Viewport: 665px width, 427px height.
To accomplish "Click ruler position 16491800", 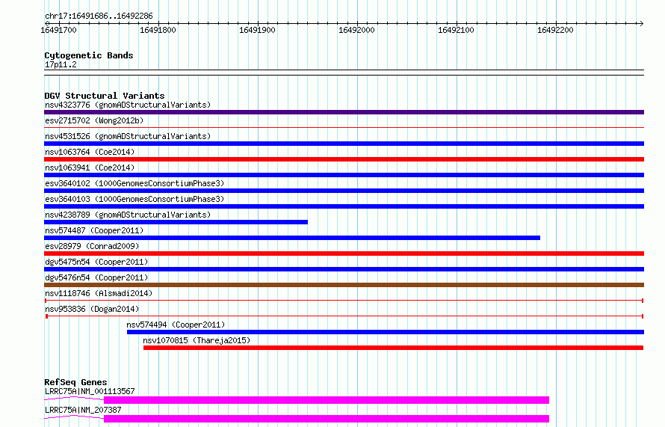I will coord(158,30).
